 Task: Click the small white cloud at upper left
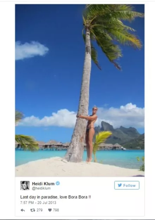(31, 50)
